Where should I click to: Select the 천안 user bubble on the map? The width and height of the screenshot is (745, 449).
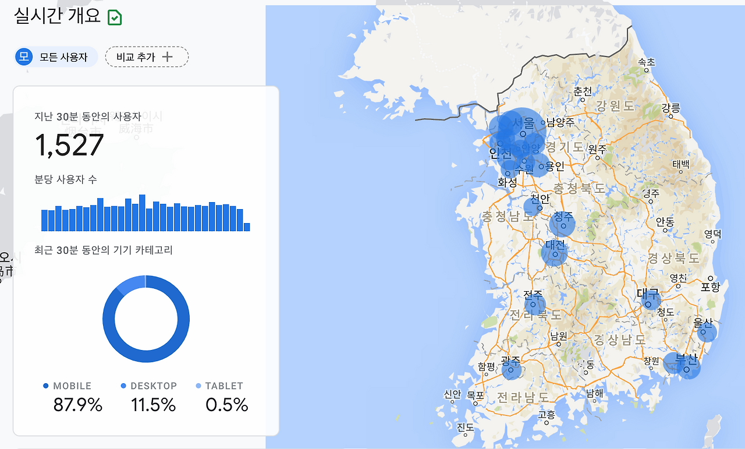[x=533, y=207]
